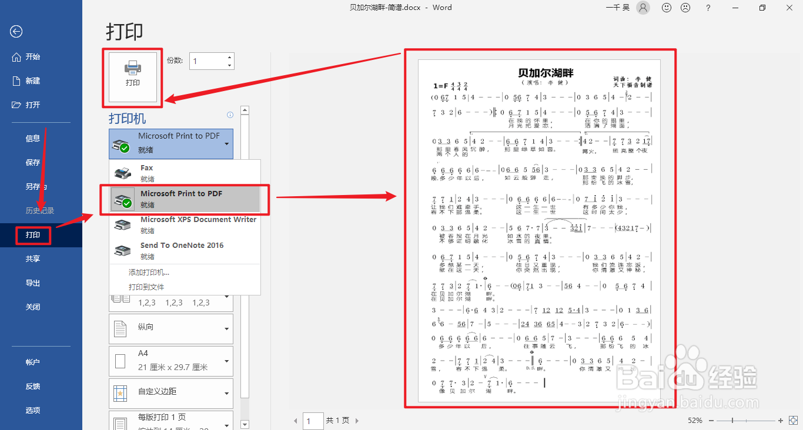The image size is (803, 430).
Task: Go to the previous preview page arrow
Action: point(296,421)
